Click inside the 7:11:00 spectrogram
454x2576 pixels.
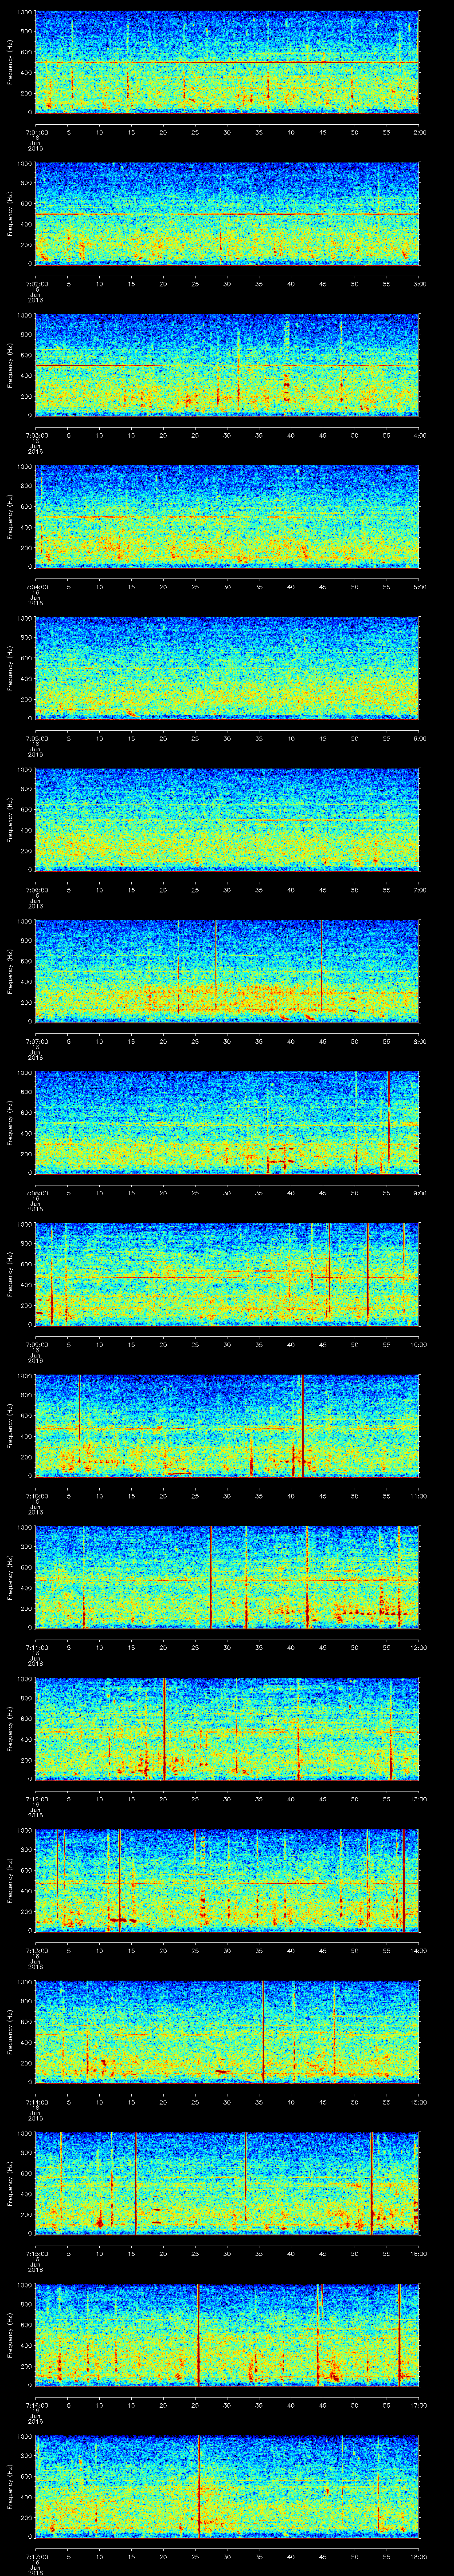click(x=227, y=1578)
